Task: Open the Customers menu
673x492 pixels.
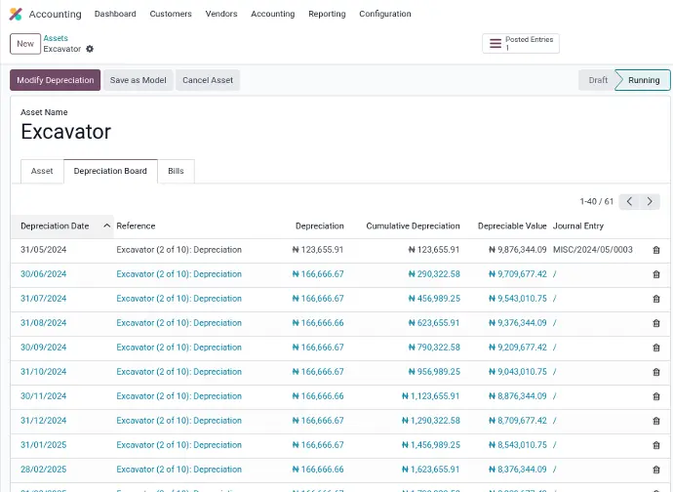Action: click(171, 14)
